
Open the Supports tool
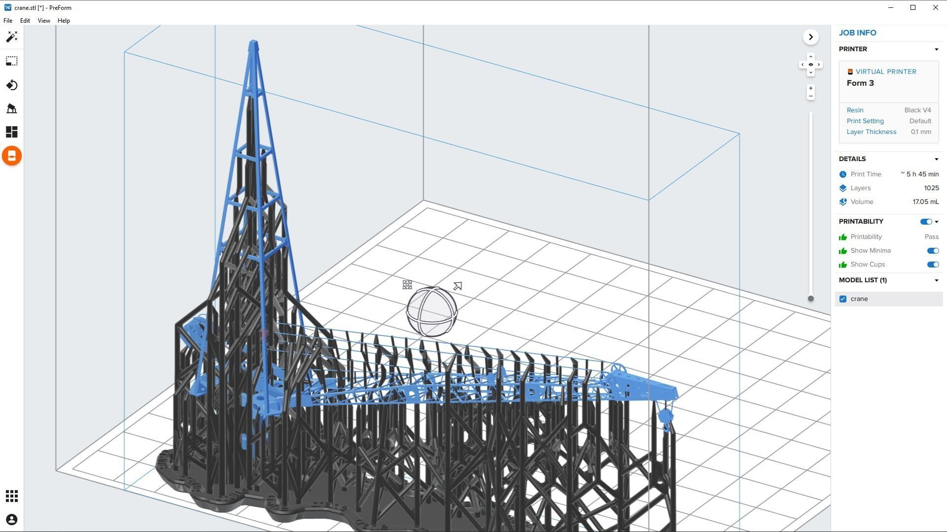pyautogui.click(x=12, y=108)
